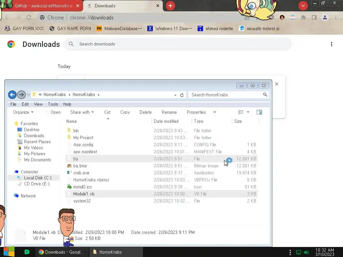Viewport: 343px width, 257px height.
Task: Toggle the preview pane icon
Action: [x=259, y=112]
